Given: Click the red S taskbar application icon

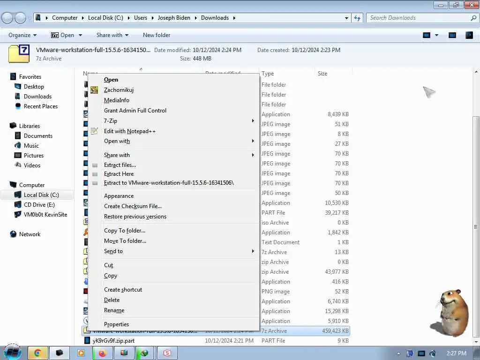Looking at the screenshot, I should (167, 353).
